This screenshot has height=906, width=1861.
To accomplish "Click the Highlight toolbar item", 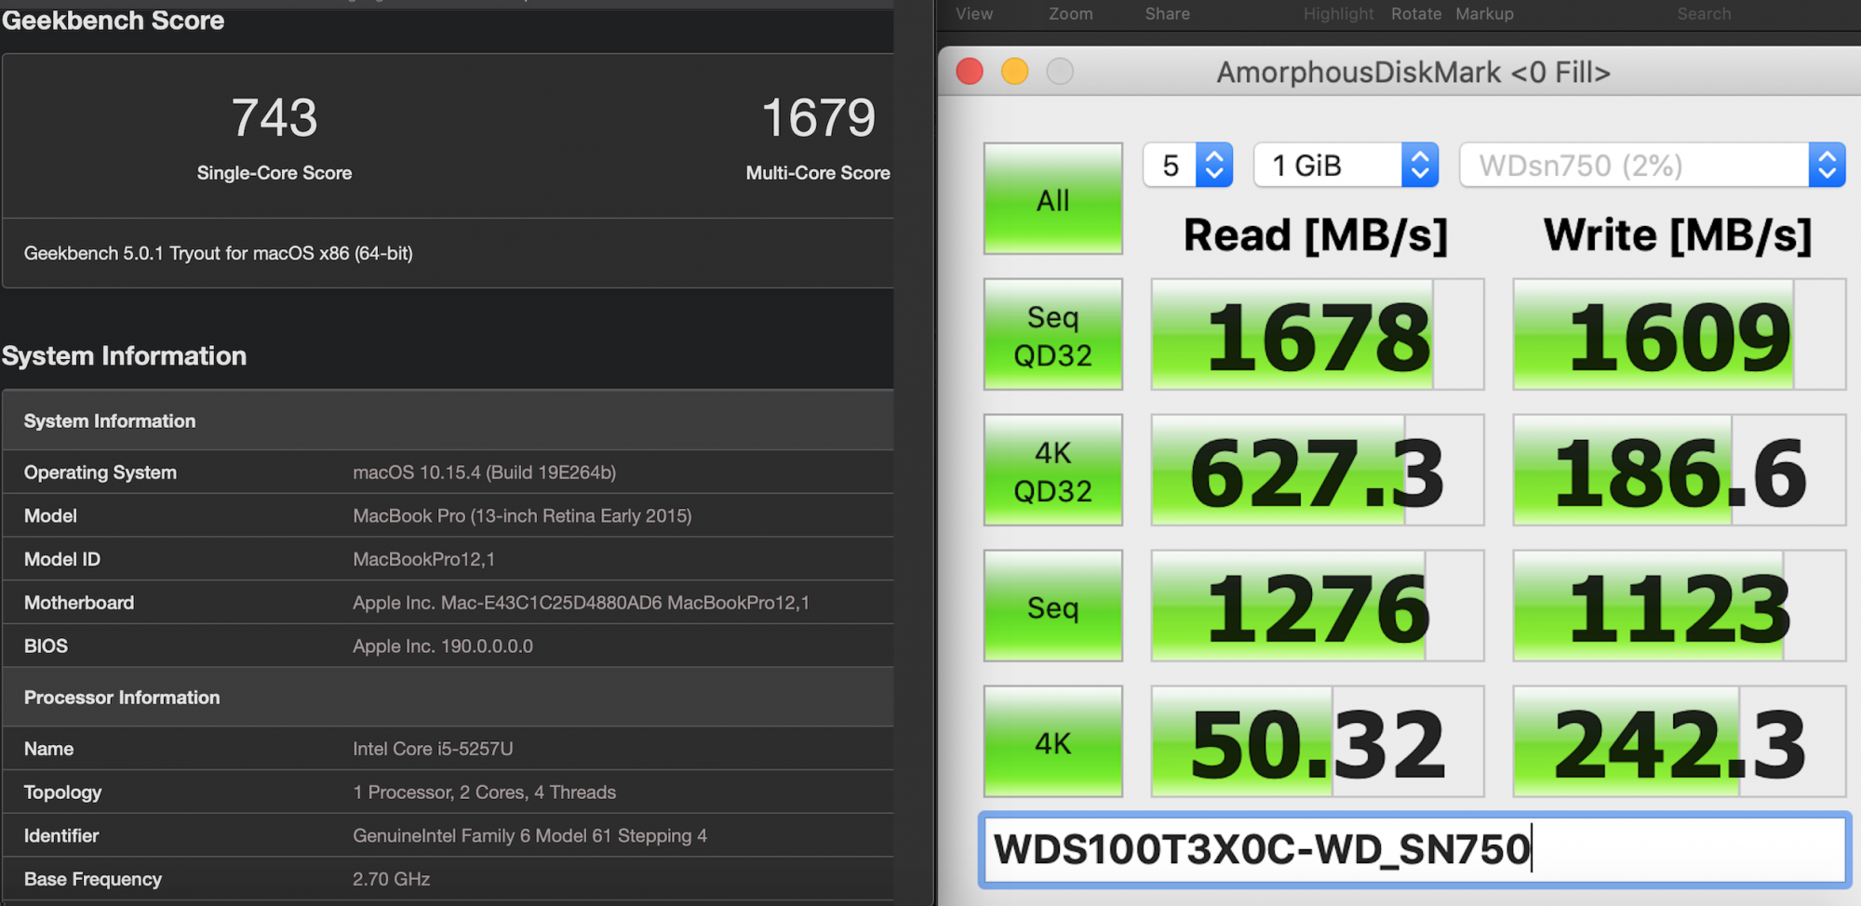I will click(x=1338, y=14).
